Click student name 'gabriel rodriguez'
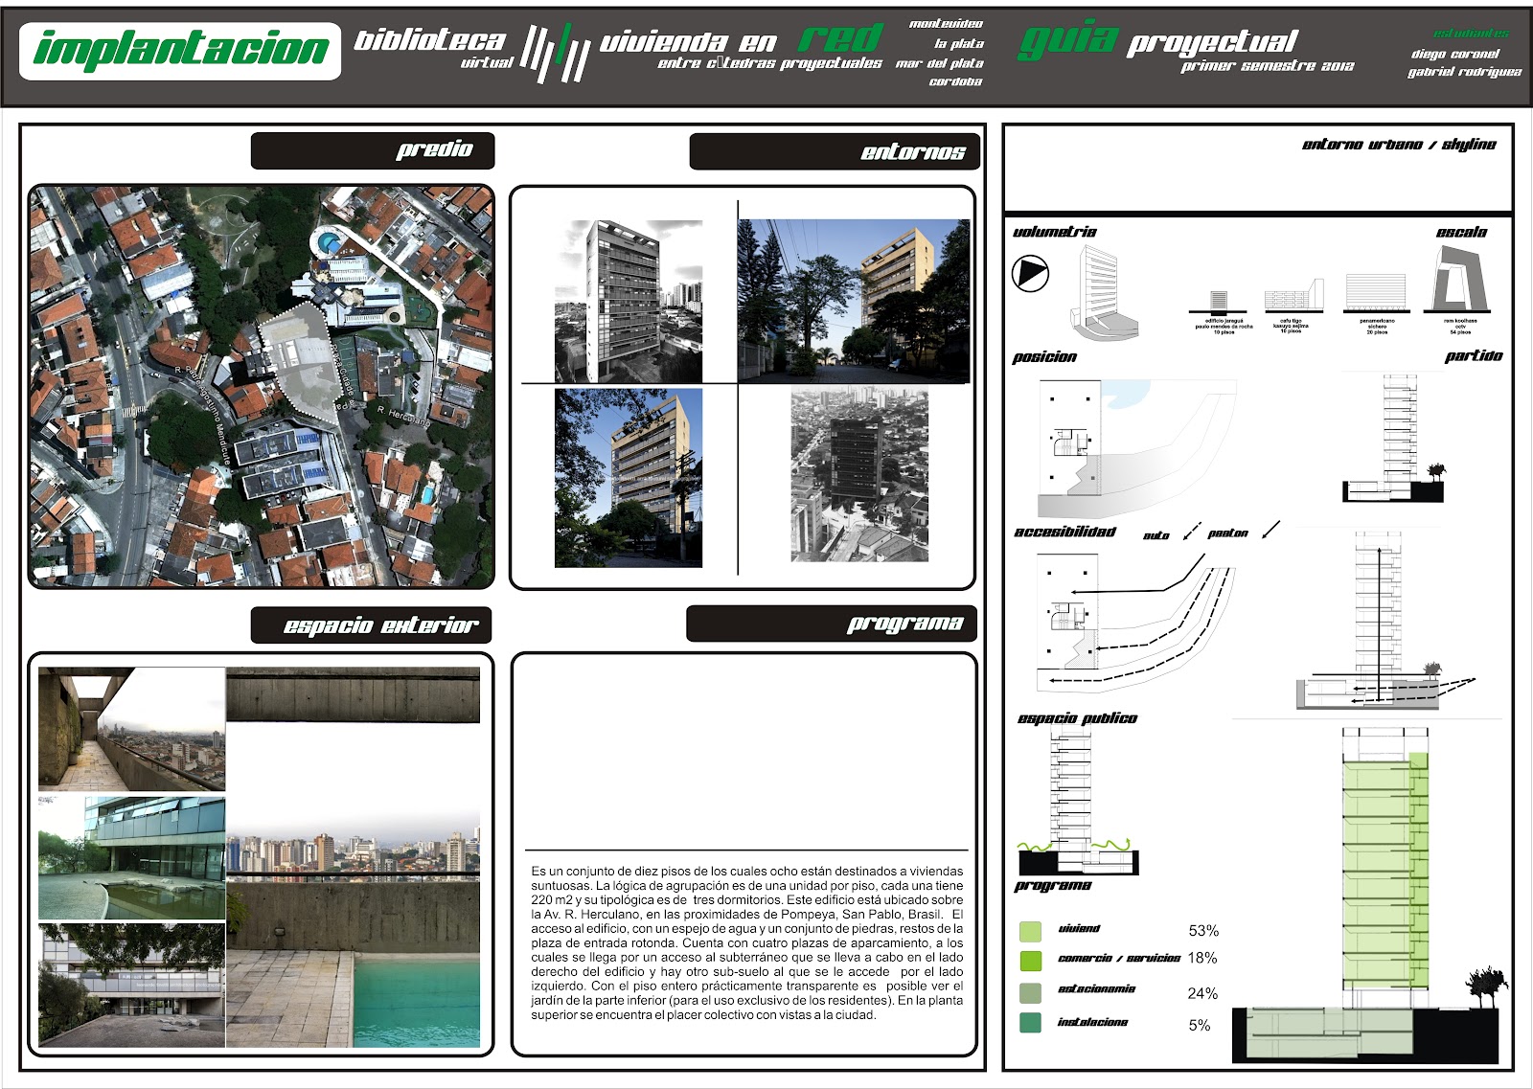The width and height of the screenshot is (1533, 1089). [1464, 72]
